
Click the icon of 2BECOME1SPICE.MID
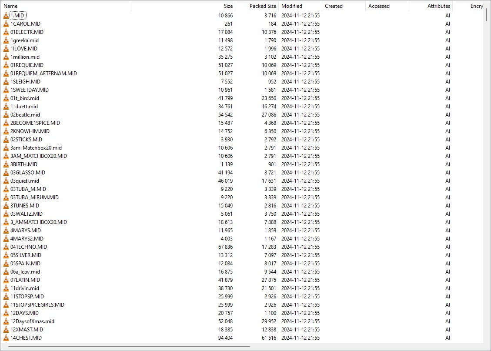(x=6, y=123)
